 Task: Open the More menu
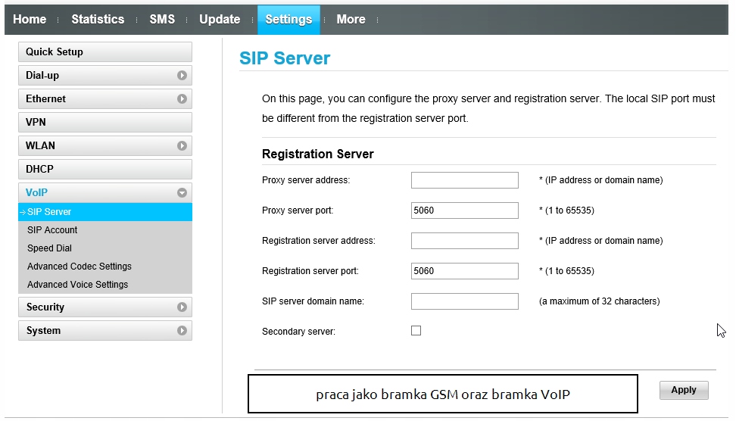coord(351,20)
